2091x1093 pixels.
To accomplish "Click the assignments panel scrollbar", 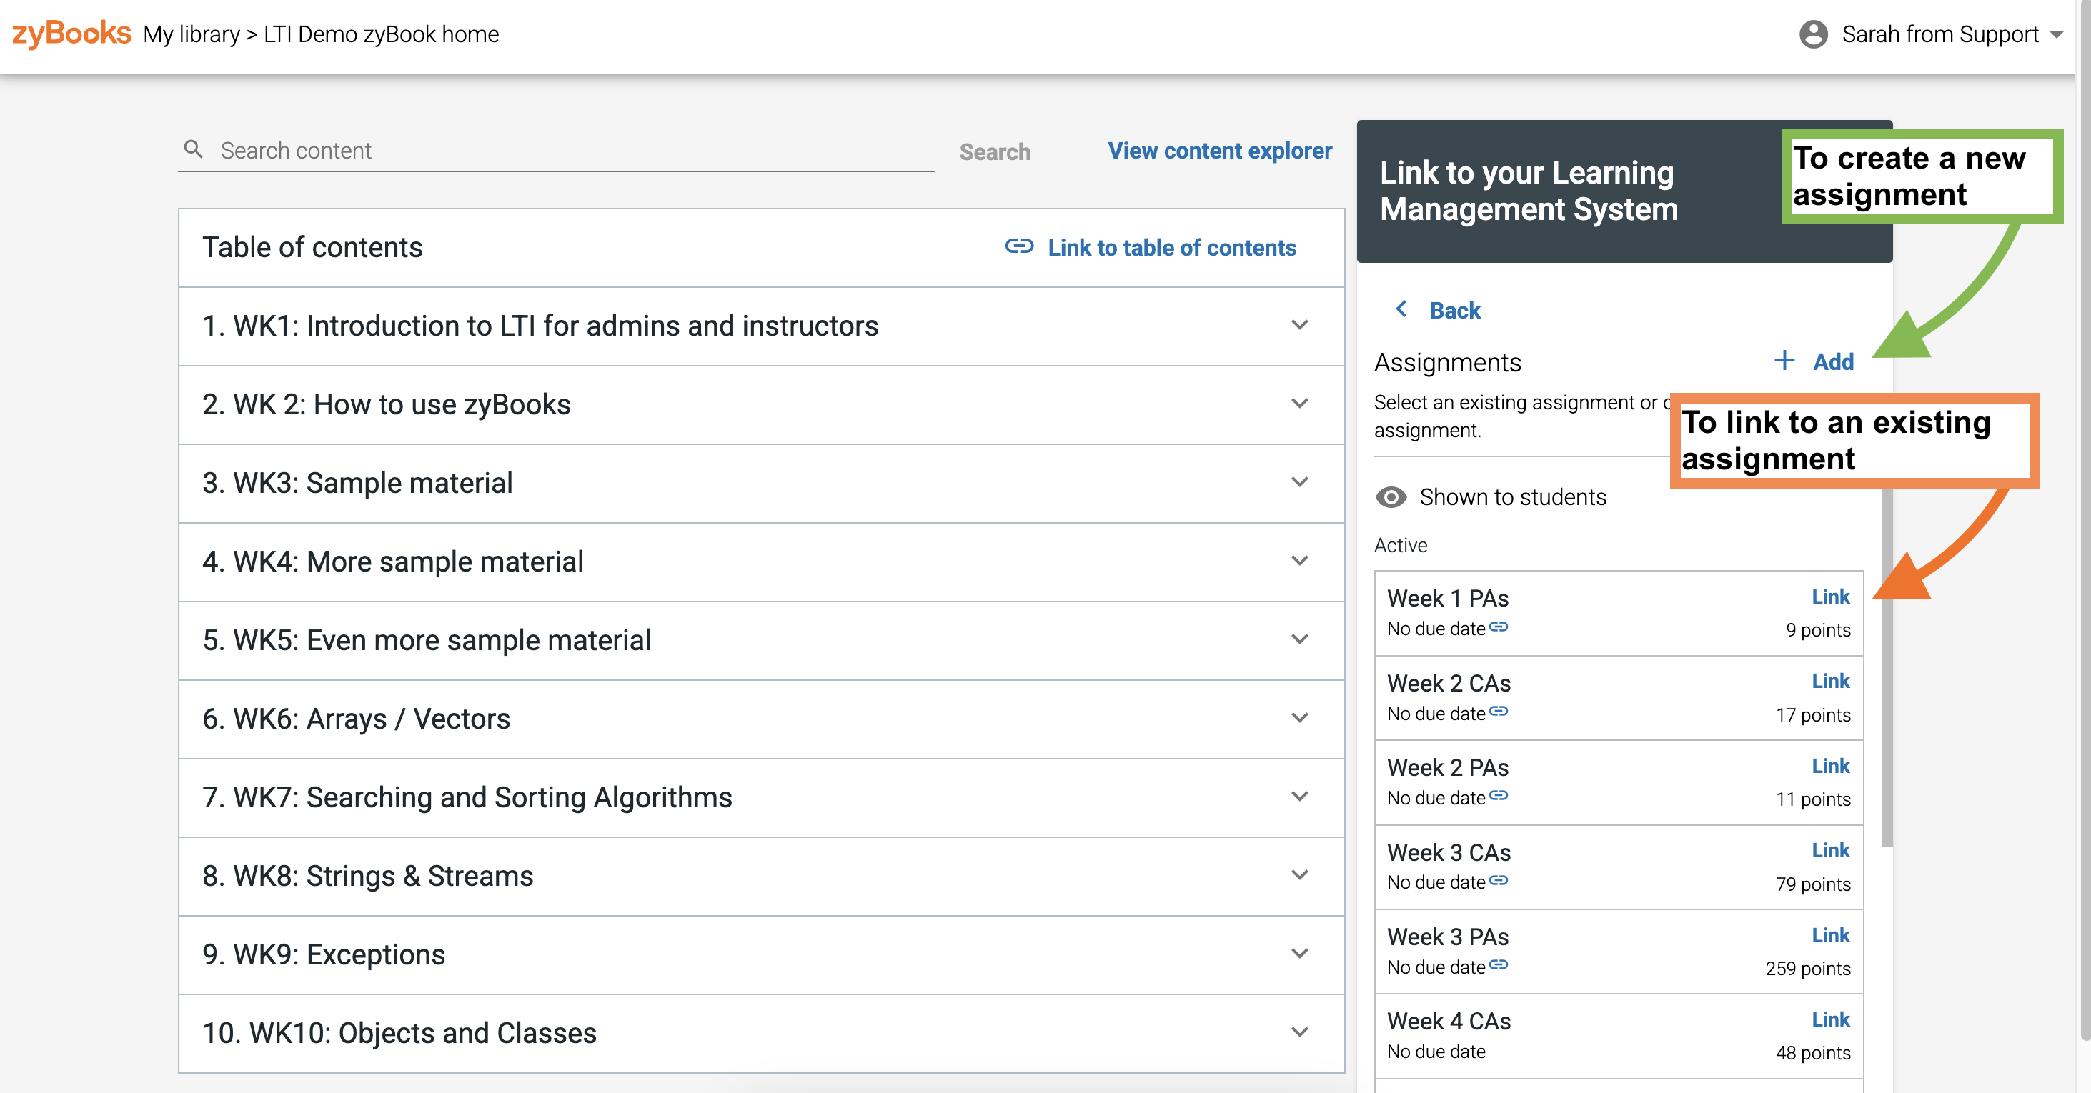I will (x=1887, y=668).
